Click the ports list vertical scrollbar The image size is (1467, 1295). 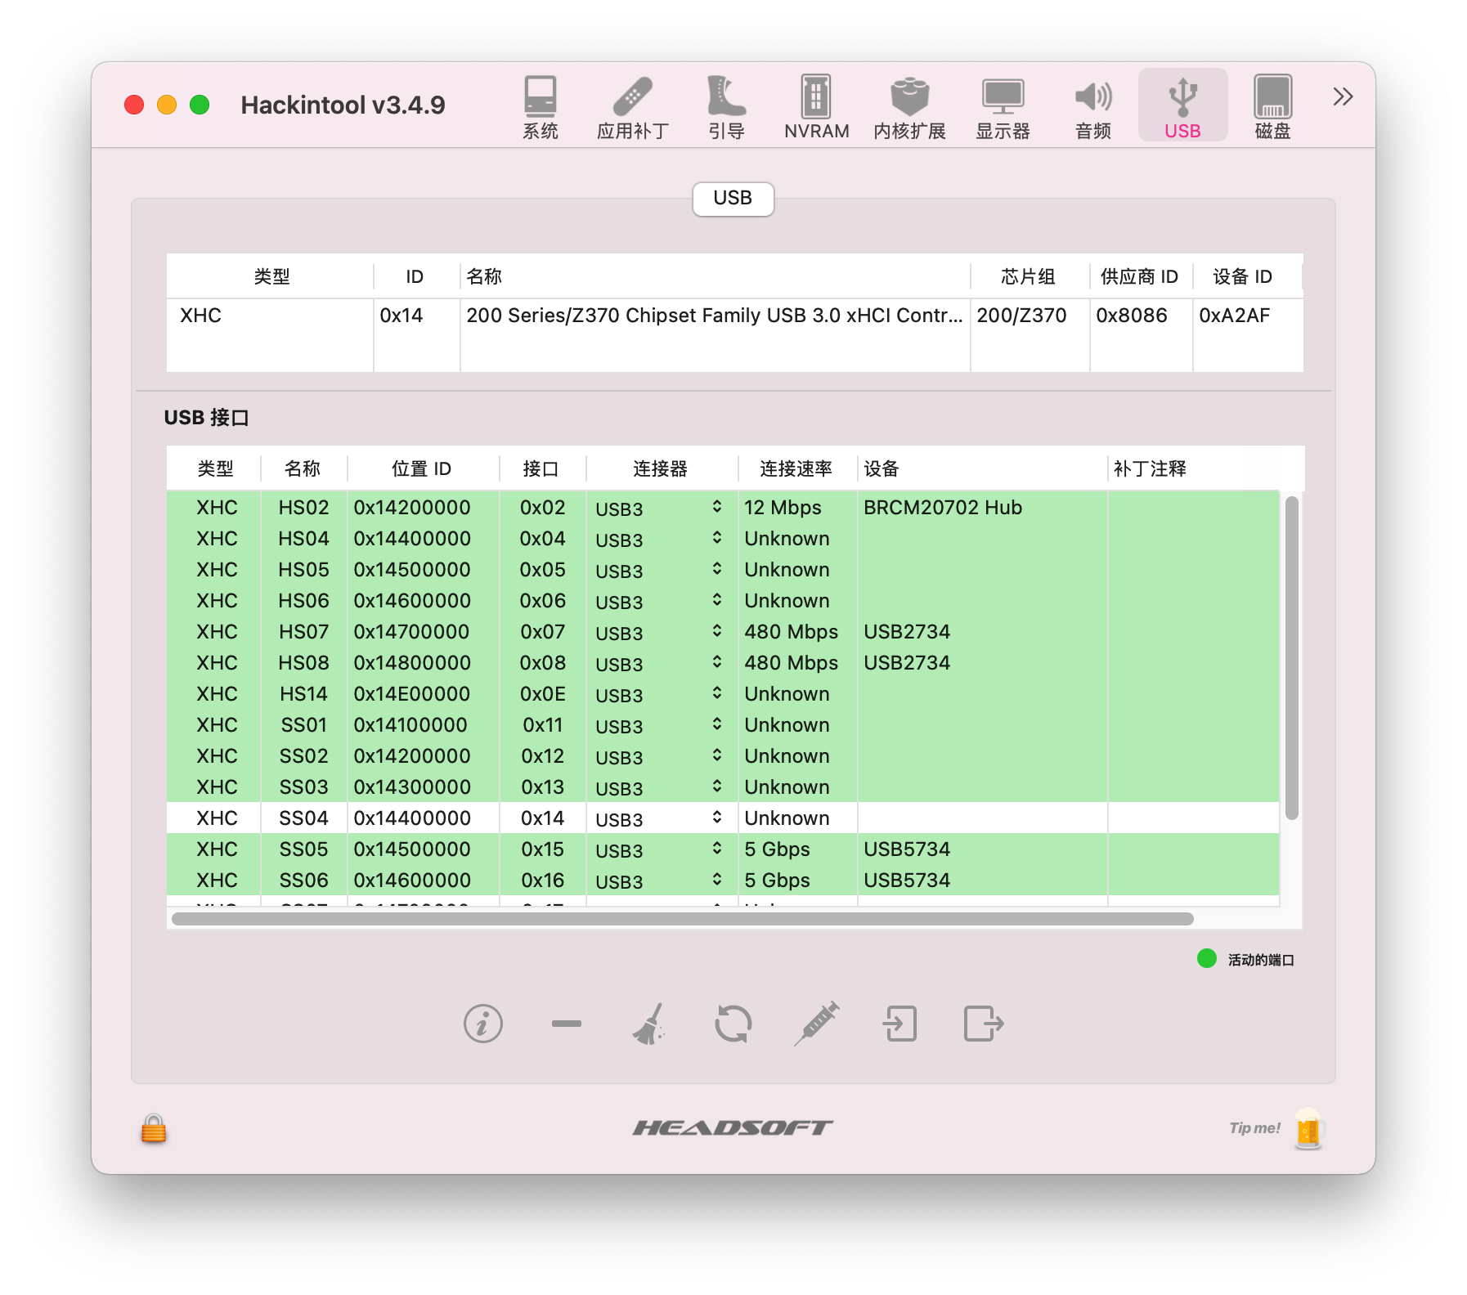click(x=1292, y=657)
